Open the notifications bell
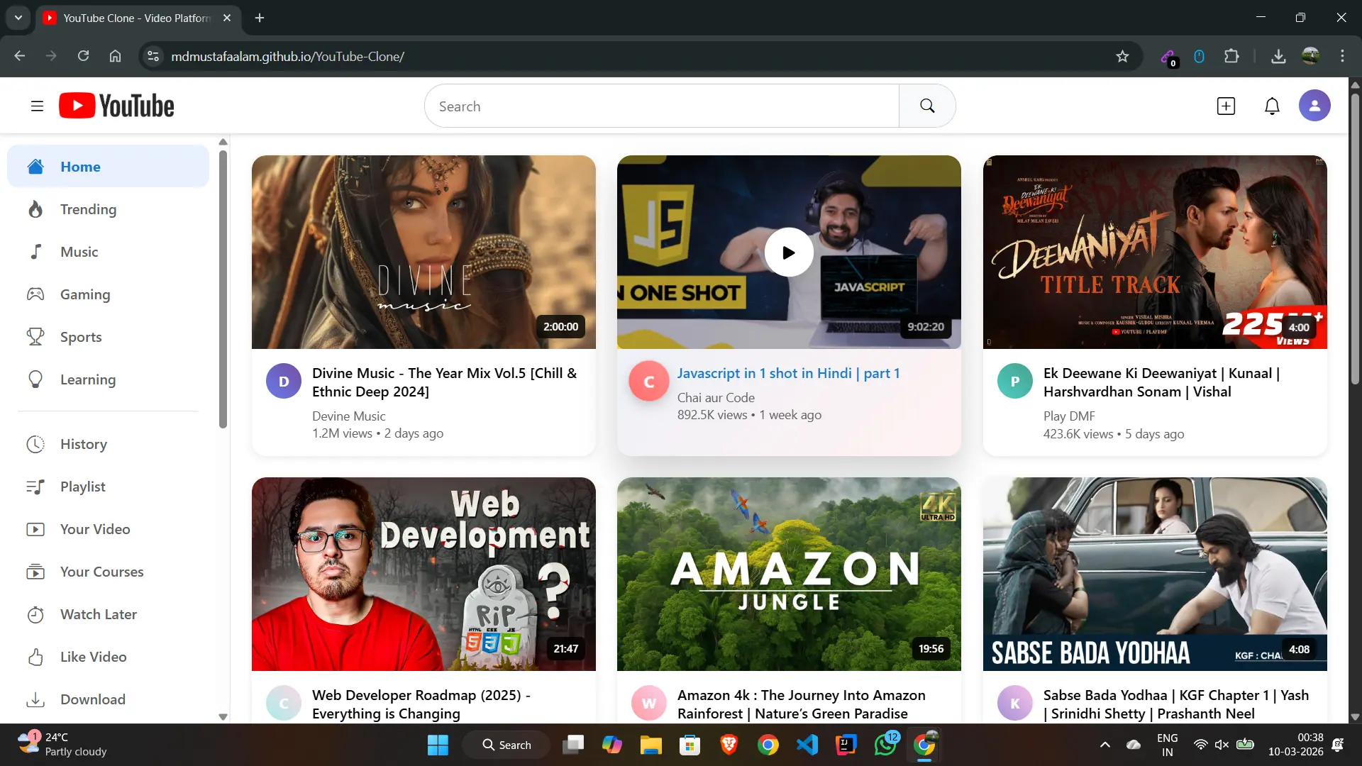This screenshot has width=1362, height=766. (1272, 105)
